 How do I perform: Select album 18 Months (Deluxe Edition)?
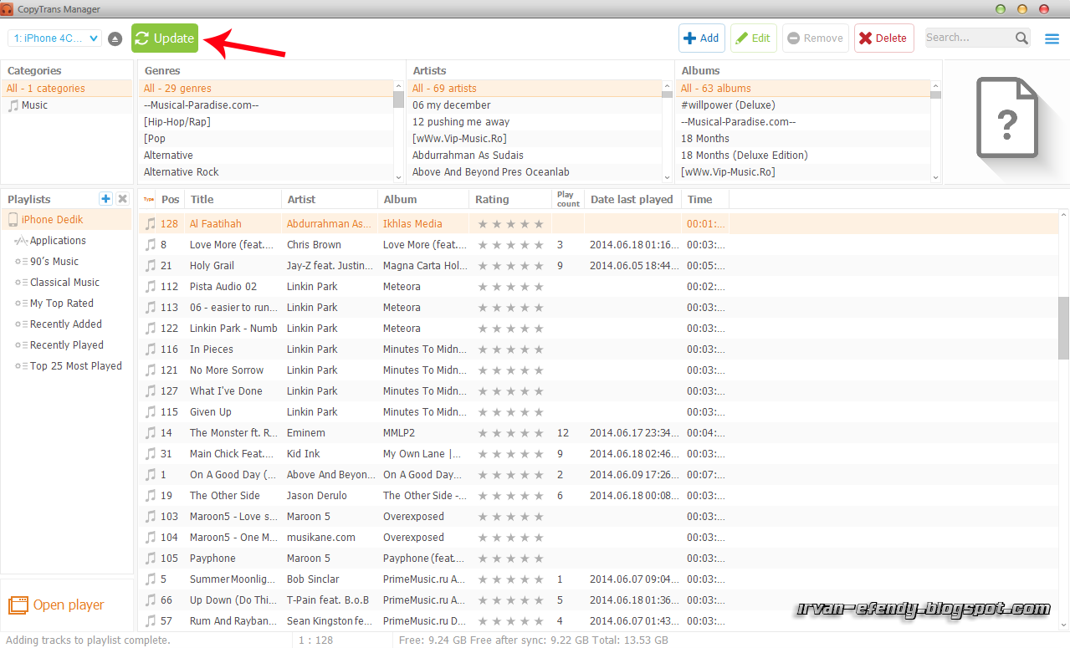pos(802,156)
